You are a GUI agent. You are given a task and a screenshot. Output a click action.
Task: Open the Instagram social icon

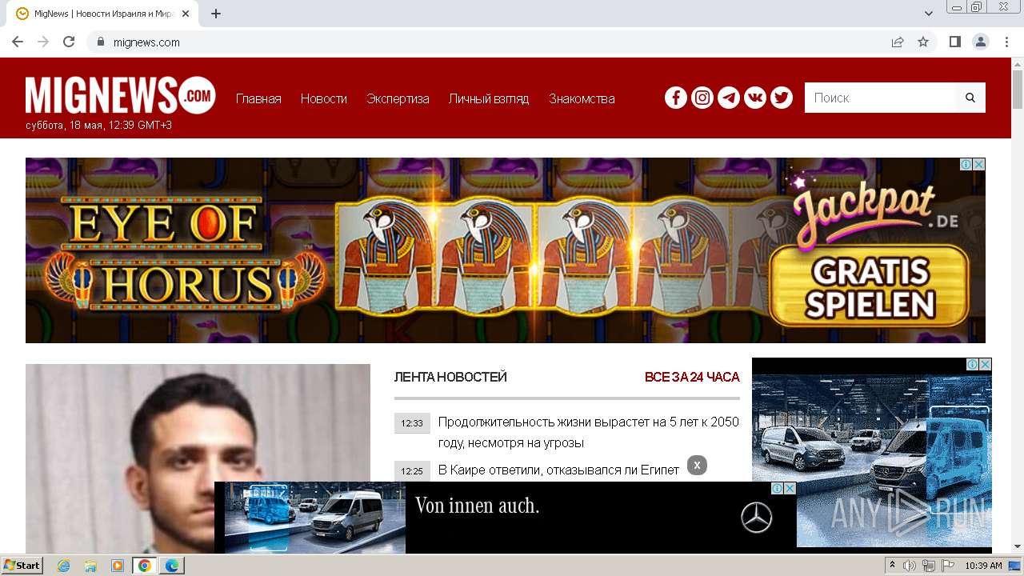pos(702,98)
